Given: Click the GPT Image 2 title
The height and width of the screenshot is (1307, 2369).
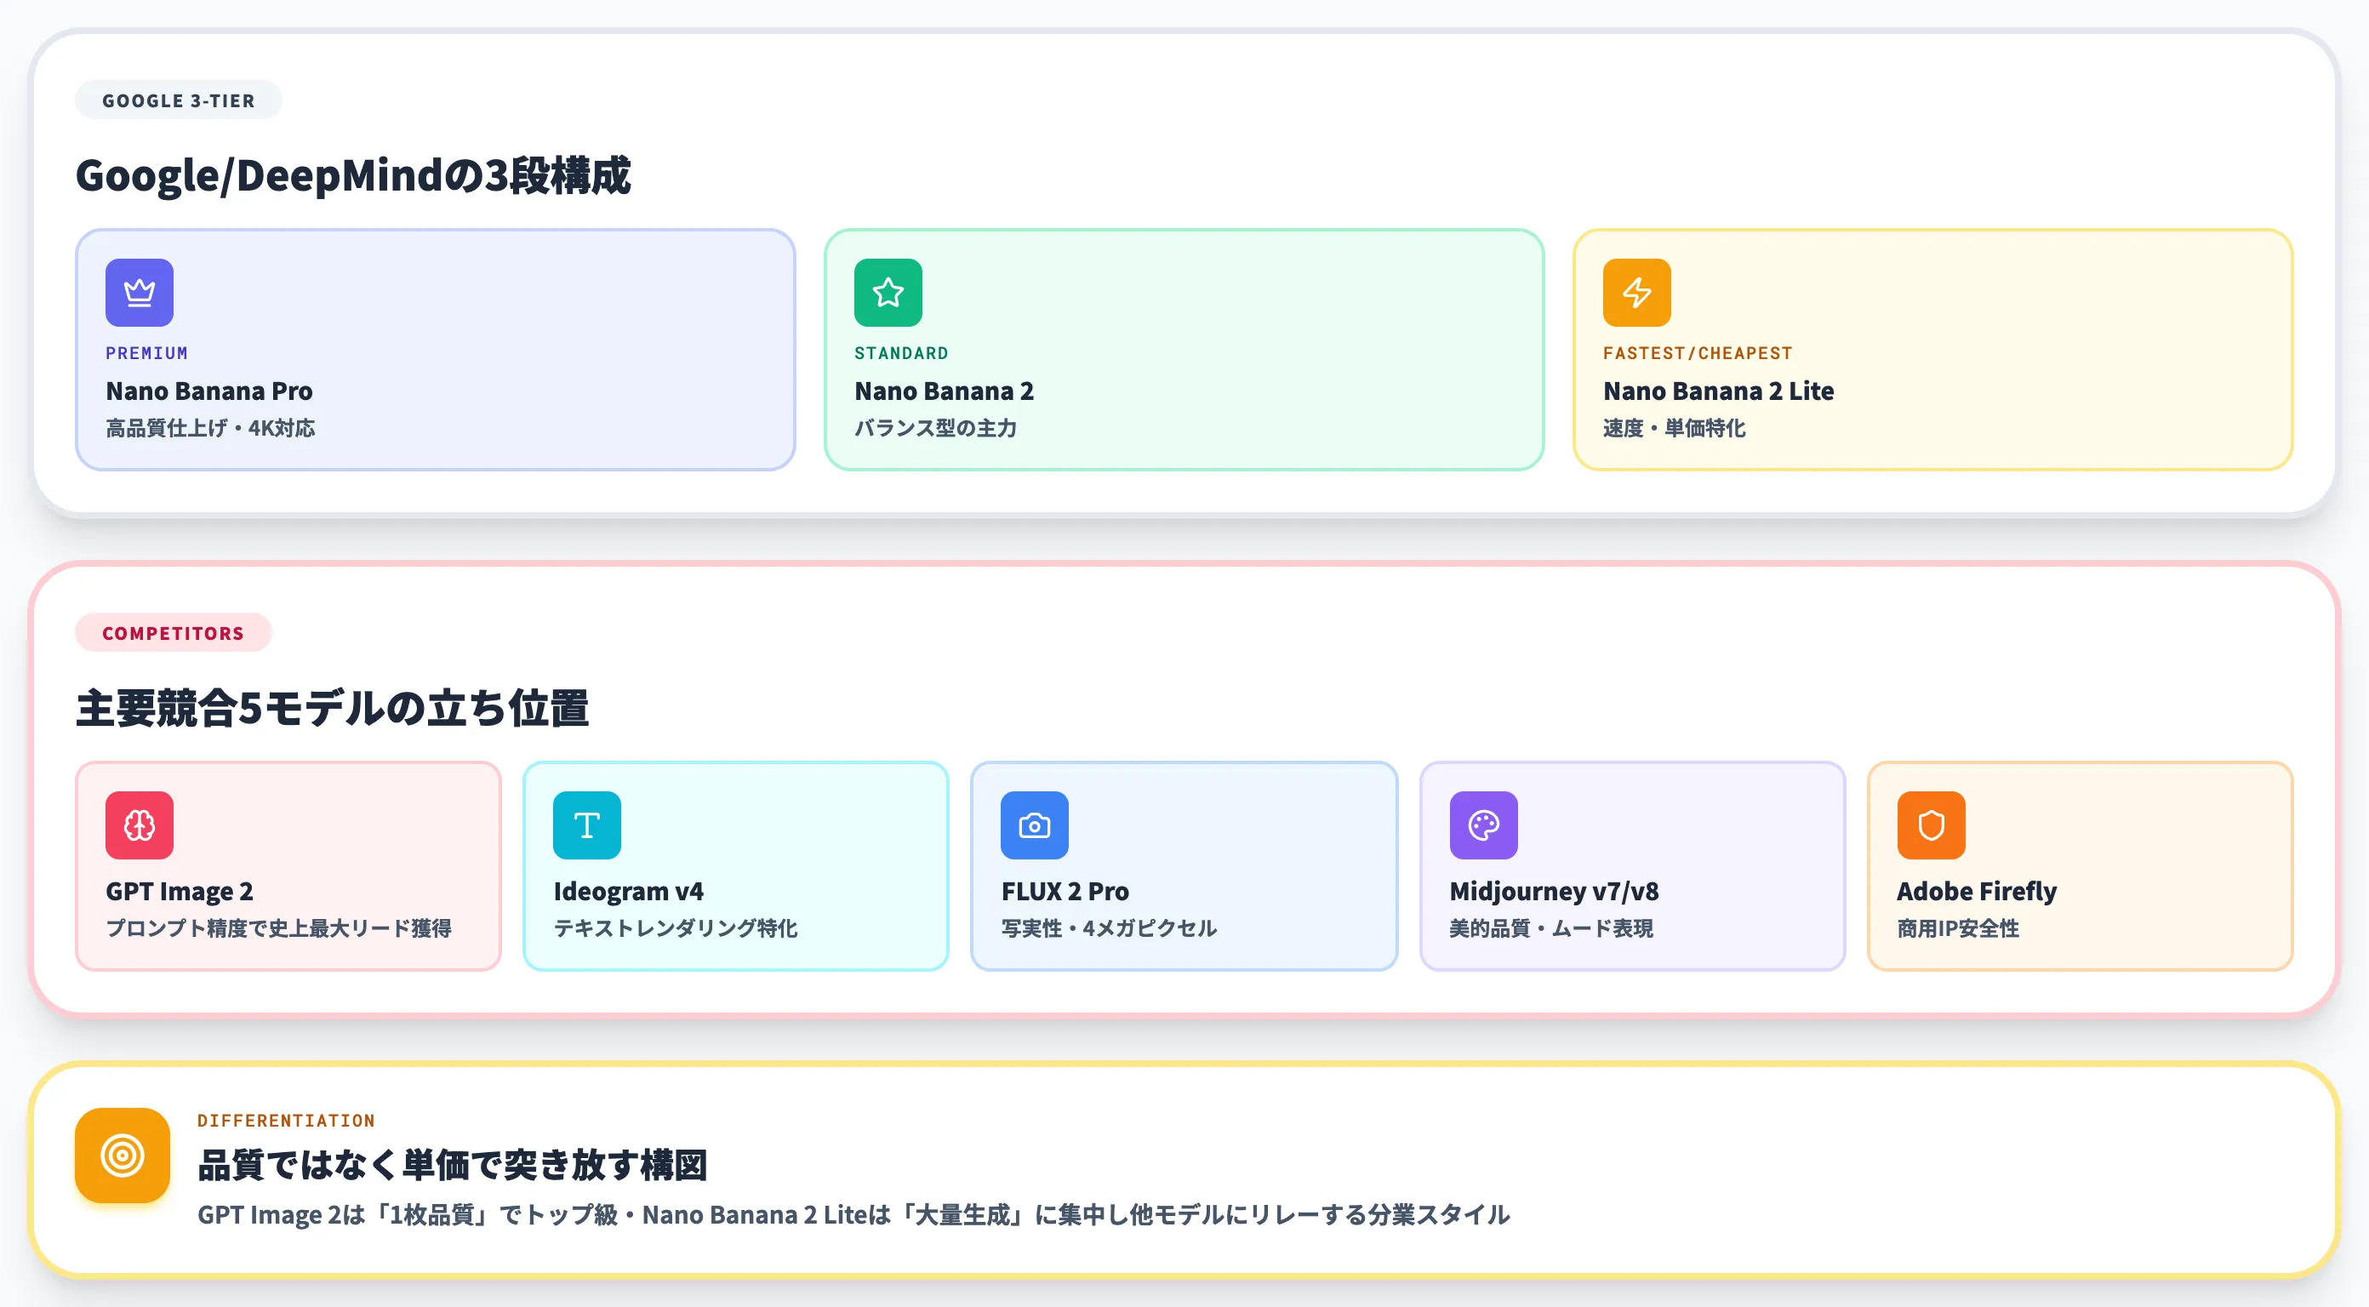Looking at the screenshot, I should pyautogui.click(x=180, y=891).
